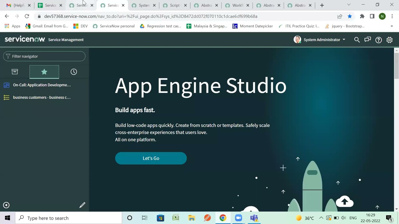This screenshot has height=224, width=399.
Task: Open the Help question mark icon
Action: pos(378,40)
